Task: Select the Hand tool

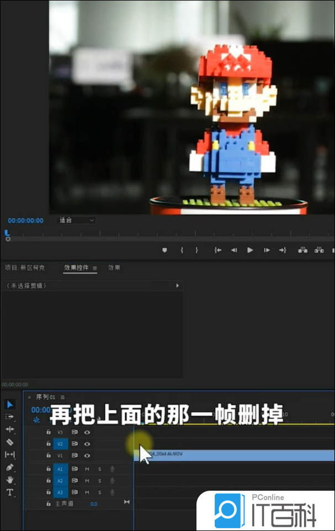Action: [x=10, y=480]
